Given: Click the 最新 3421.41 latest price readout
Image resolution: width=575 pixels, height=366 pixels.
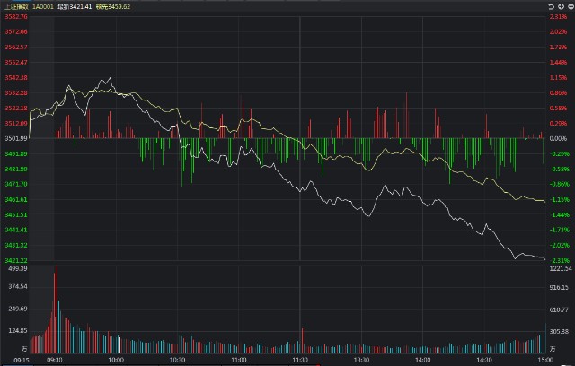Looking at the screenshot, I should pyautogui.click(x=84, y=5).
